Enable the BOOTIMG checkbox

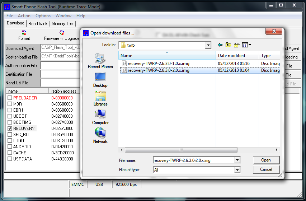pos(10,122)
